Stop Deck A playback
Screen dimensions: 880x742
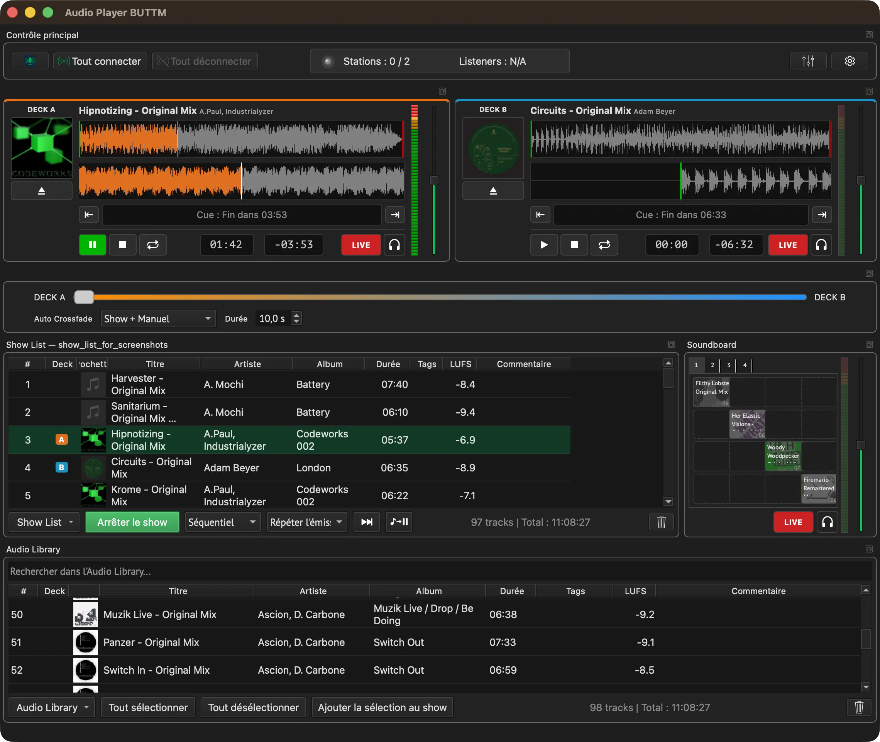pyautogui.click(x=123, y=245)
